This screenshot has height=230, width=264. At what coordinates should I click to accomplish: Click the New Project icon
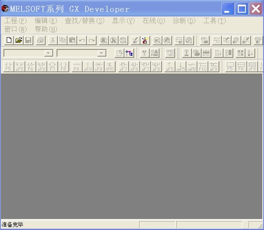pyautogui.click(x=9, y=41)
